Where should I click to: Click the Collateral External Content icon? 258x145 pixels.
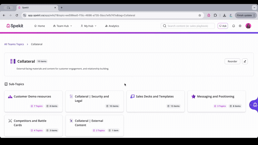[x=71, y=121]
